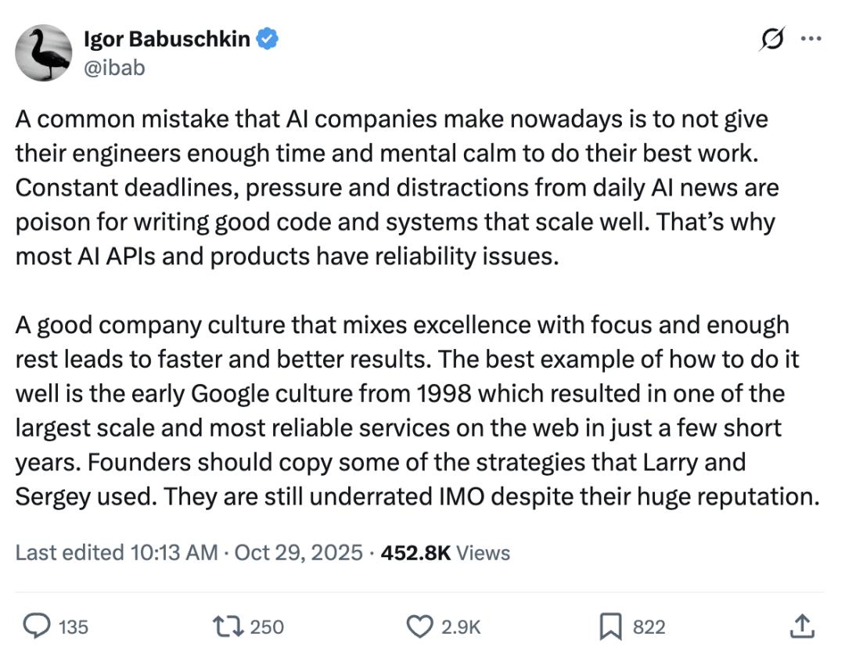Viewport: 845px width, 658px height.
Task: Open the @ibab handle link
Action: coord(114,67)
